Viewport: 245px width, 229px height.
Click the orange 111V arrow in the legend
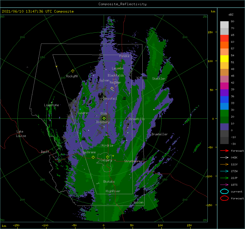click(224, 164)
